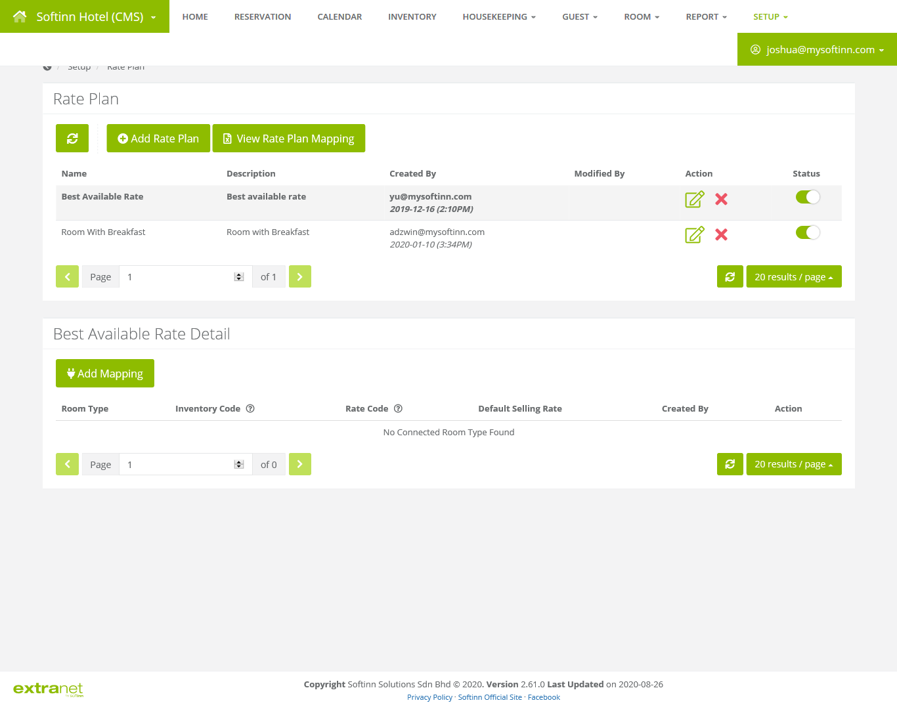The width and height of the screenshot is (897, 709).
Task: Click the edit icon for Room With Breakfast
Action: coord(694,234)
